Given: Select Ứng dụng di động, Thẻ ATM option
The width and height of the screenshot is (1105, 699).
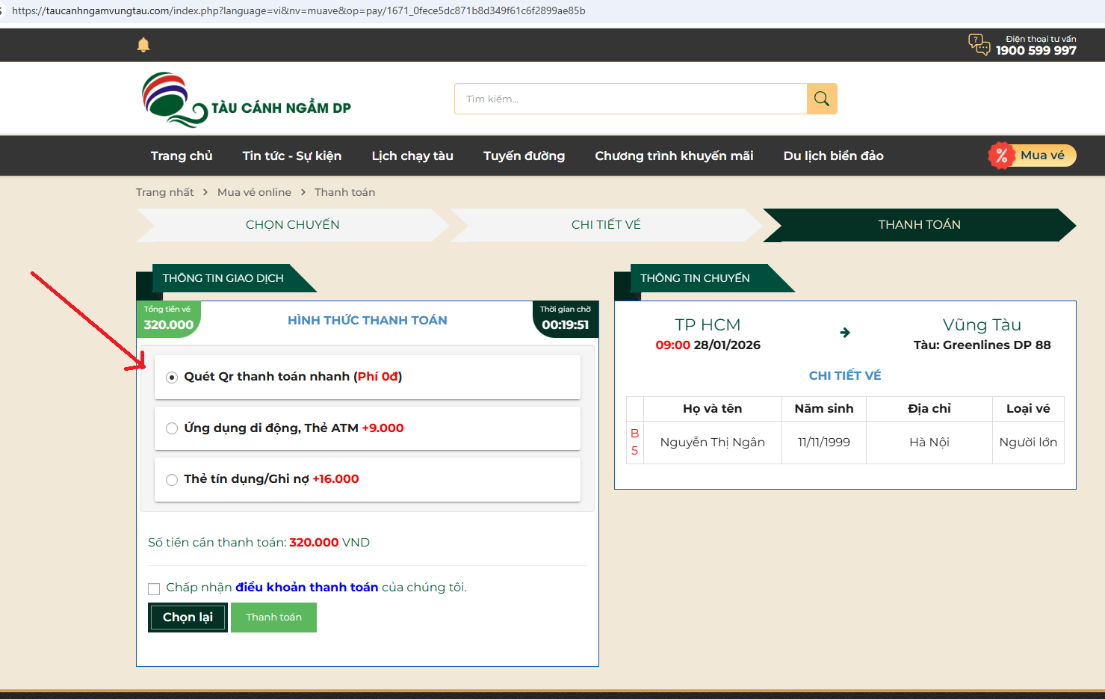Looking at the screenshot, I should pyautogui.click(x=172, y=428).
